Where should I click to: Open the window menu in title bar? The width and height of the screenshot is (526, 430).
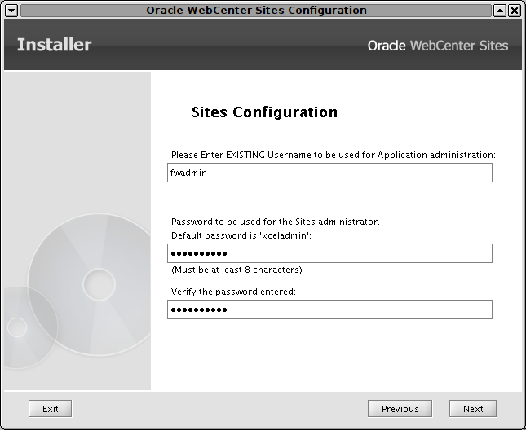[x=11, y=11]
